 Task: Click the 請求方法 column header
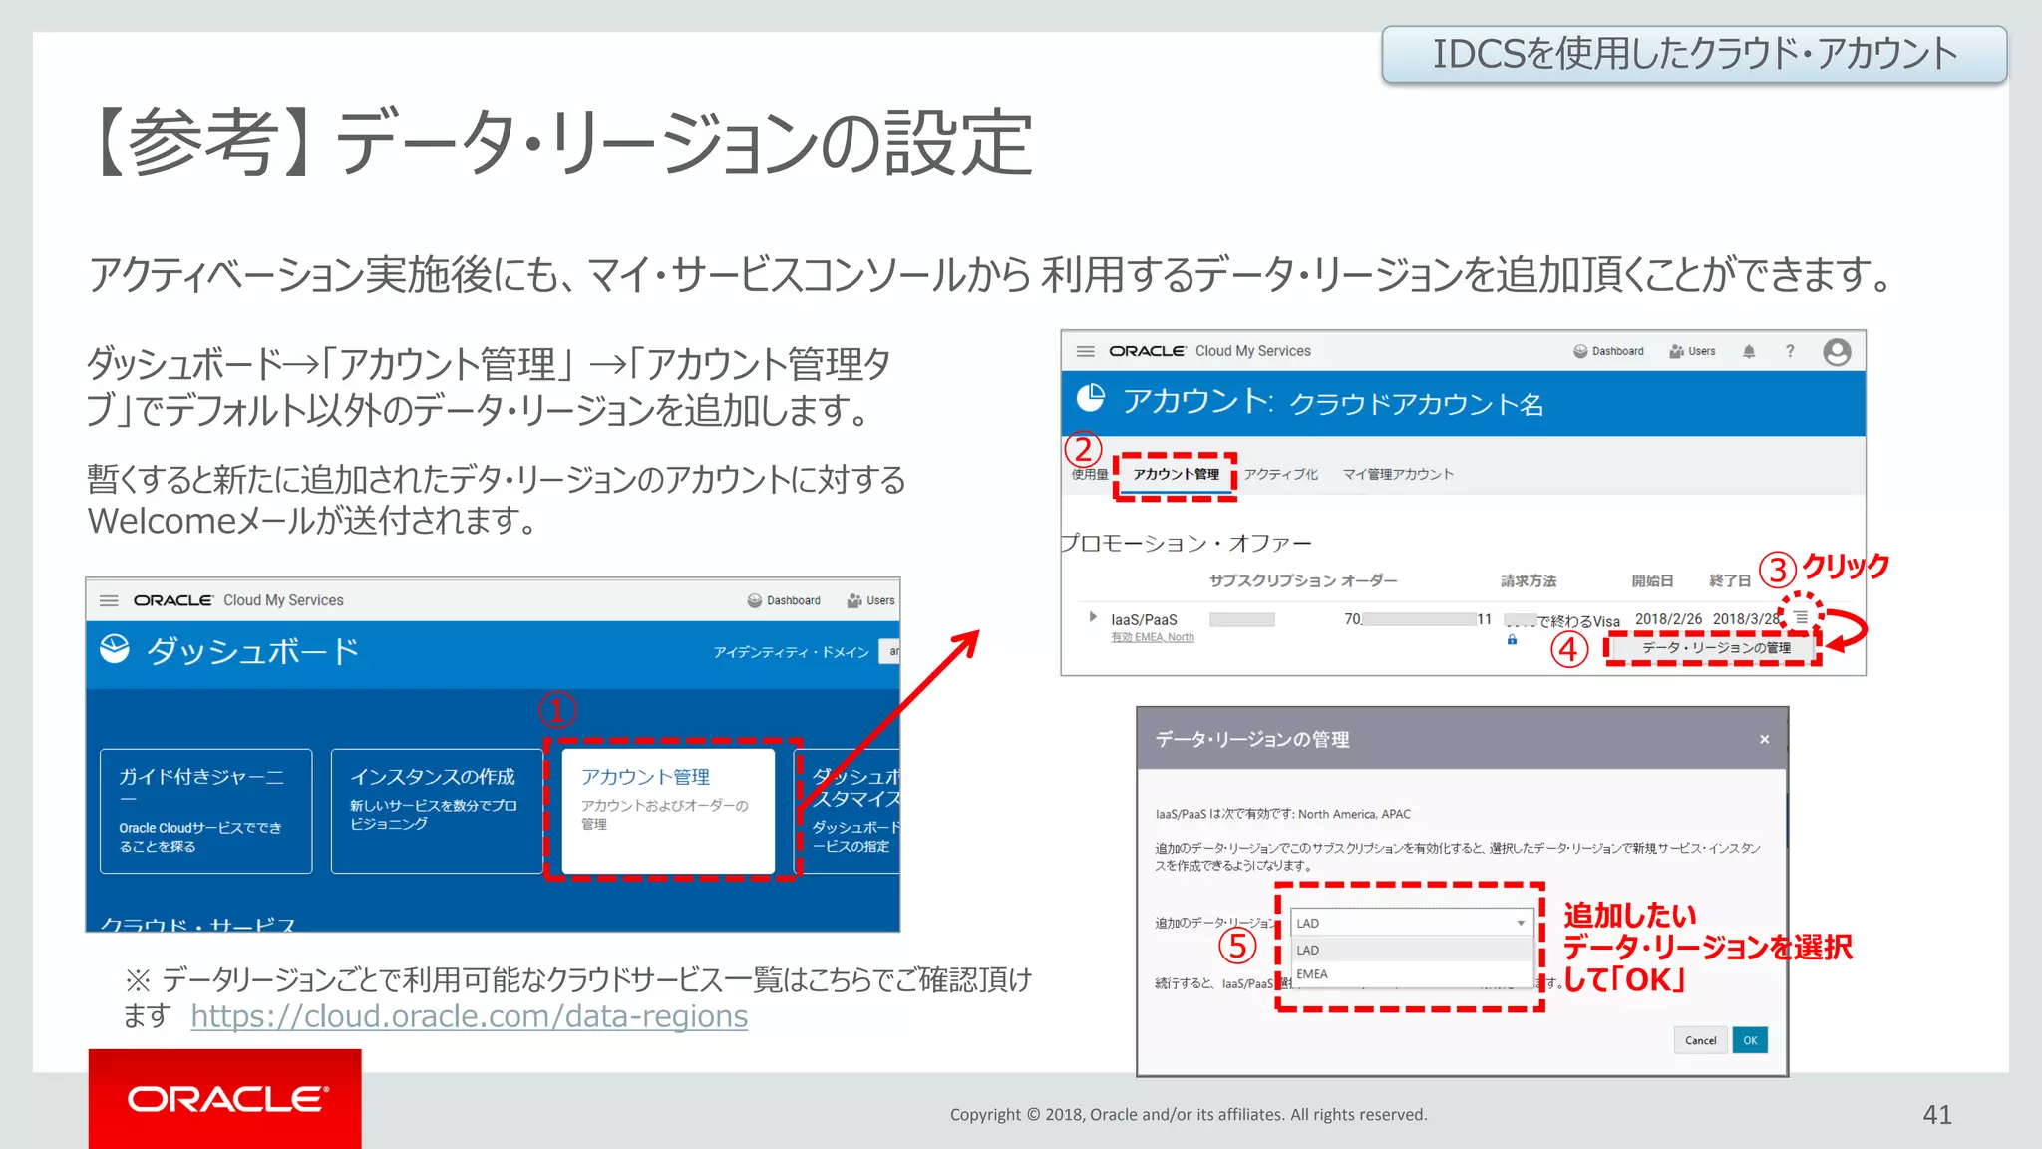pyautogui.click(x=1529, y=580)
